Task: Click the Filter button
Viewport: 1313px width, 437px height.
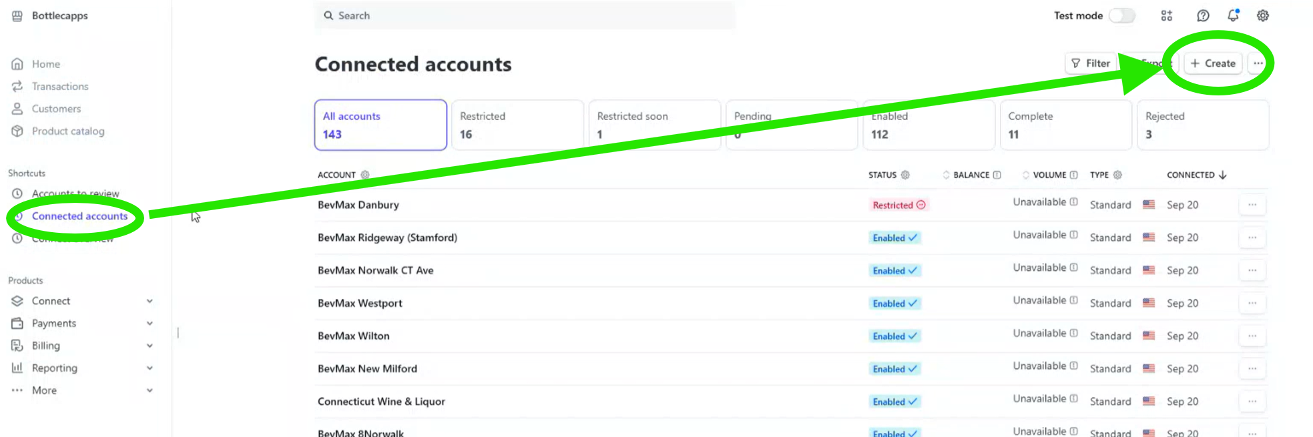Action: 1090,63
